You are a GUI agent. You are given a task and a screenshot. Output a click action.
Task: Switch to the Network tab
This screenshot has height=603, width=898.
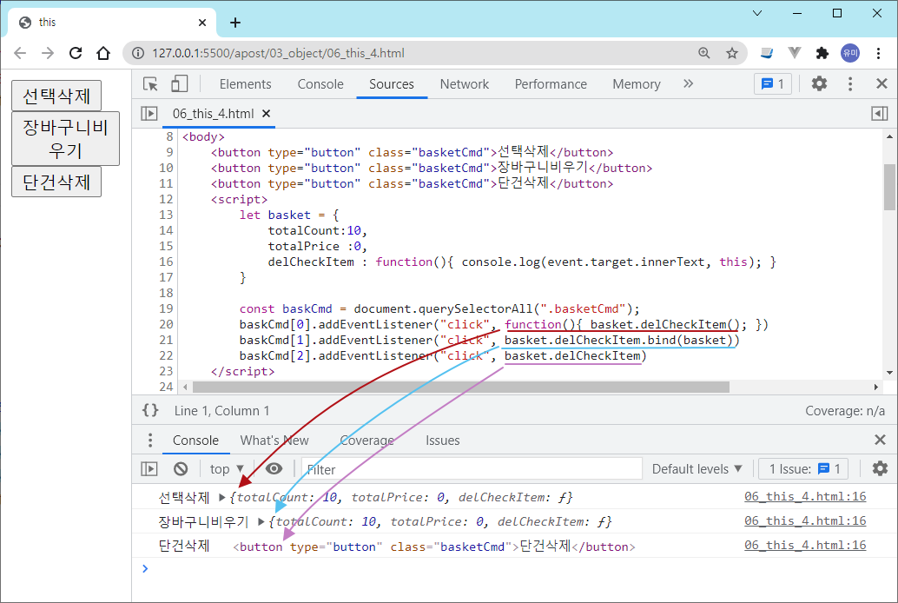point(464,84)
